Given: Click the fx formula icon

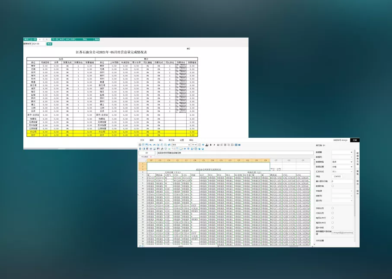Looking at the screenshot, I should click(x=162, y=149).
